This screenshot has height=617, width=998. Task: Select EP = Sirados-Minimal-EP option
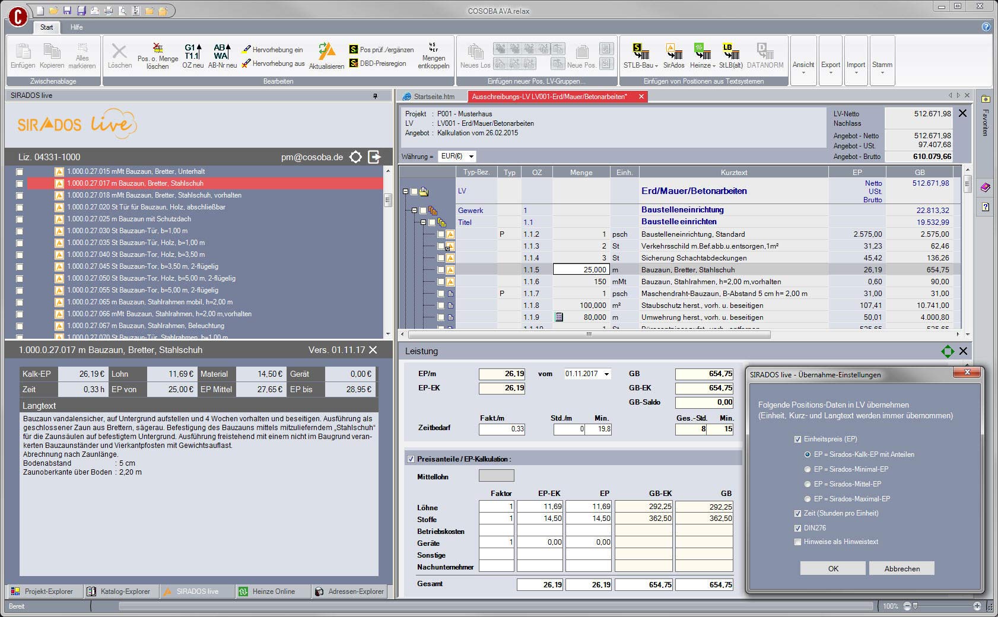pyautogui.click(x=807, y=469)
